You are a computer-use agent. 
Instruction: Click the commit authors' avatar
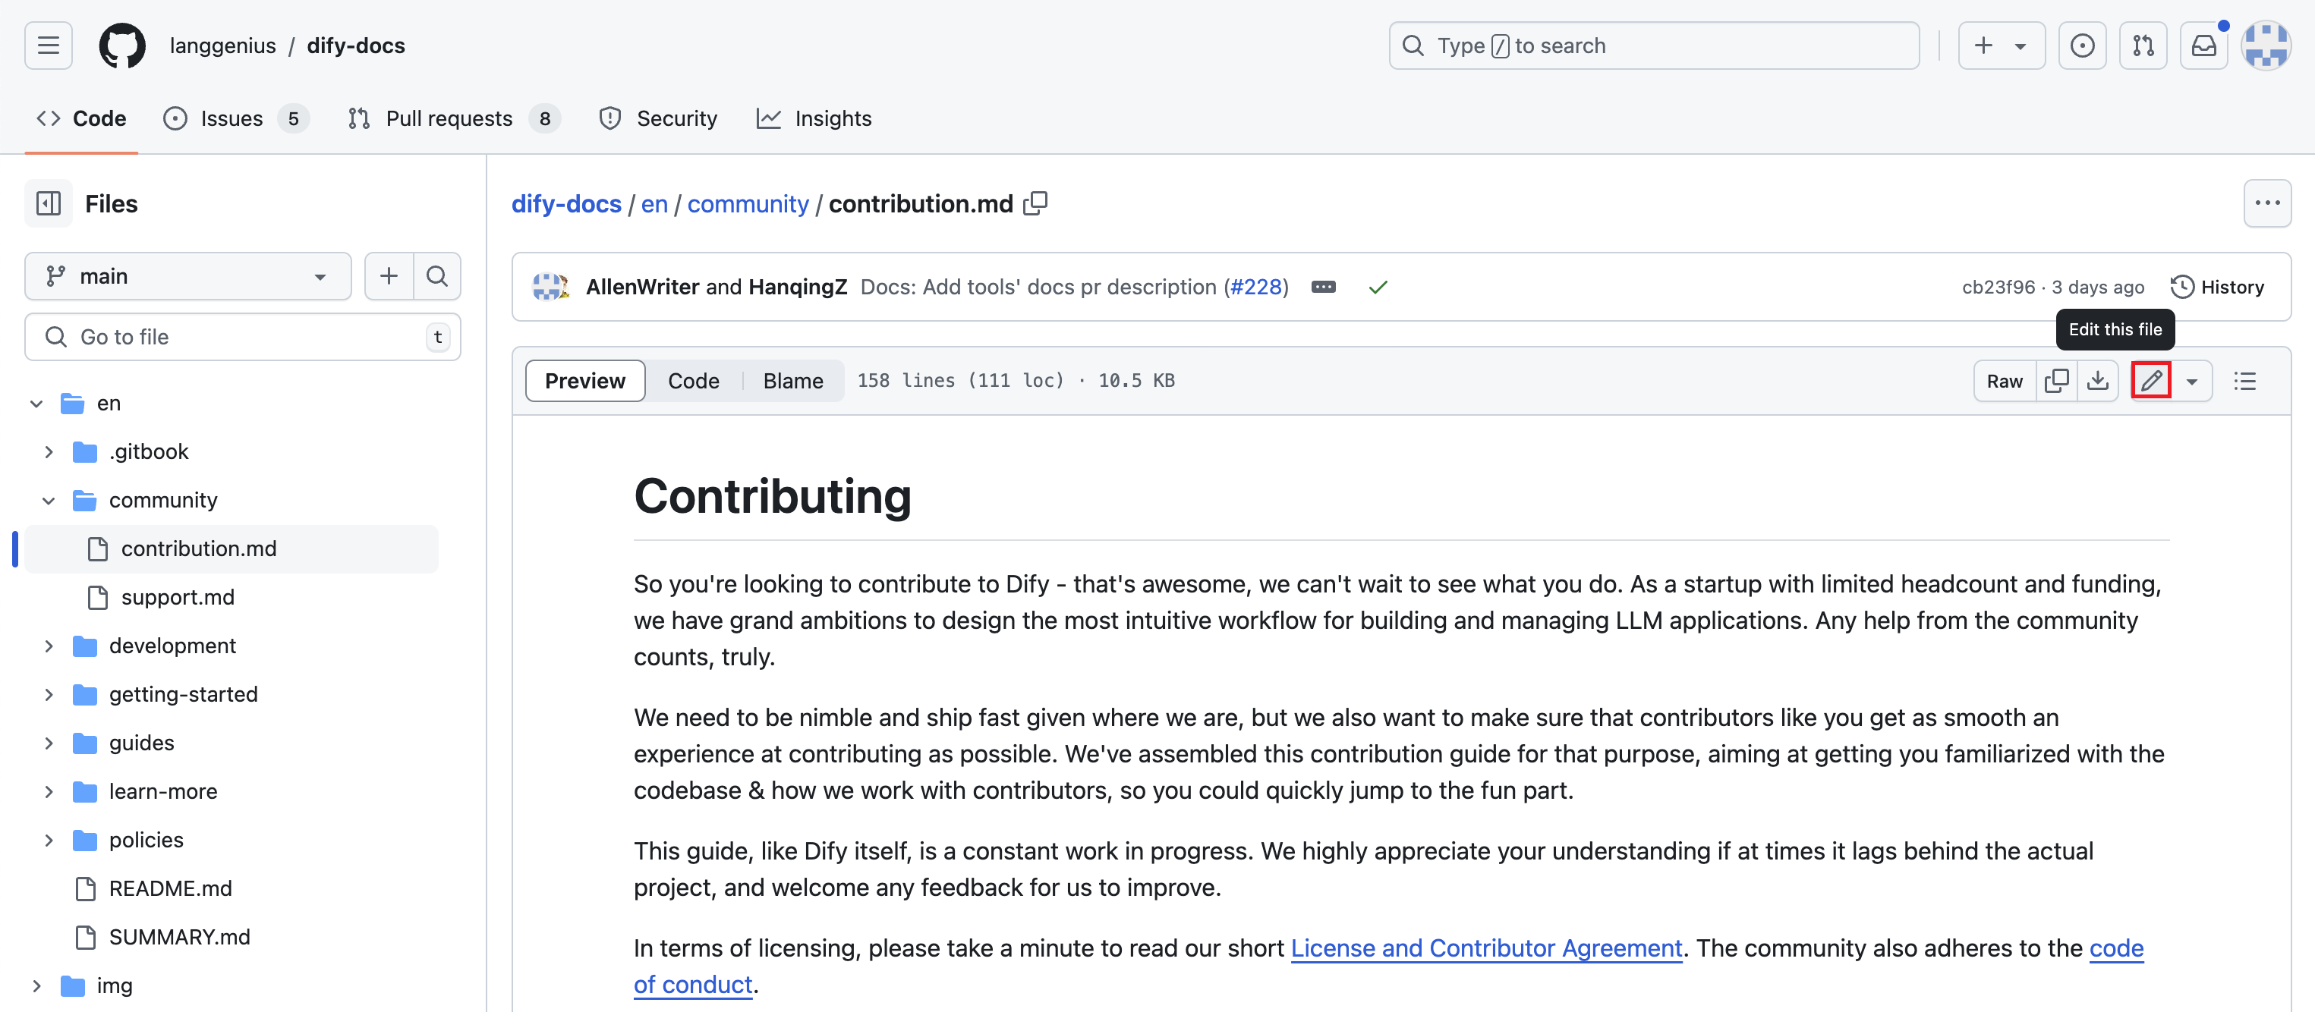point(549,288)
